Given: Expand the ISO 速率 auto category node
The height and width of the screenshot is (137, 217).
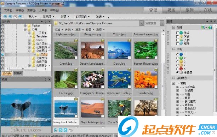Looking at the screenshot, I should point(178,87).
